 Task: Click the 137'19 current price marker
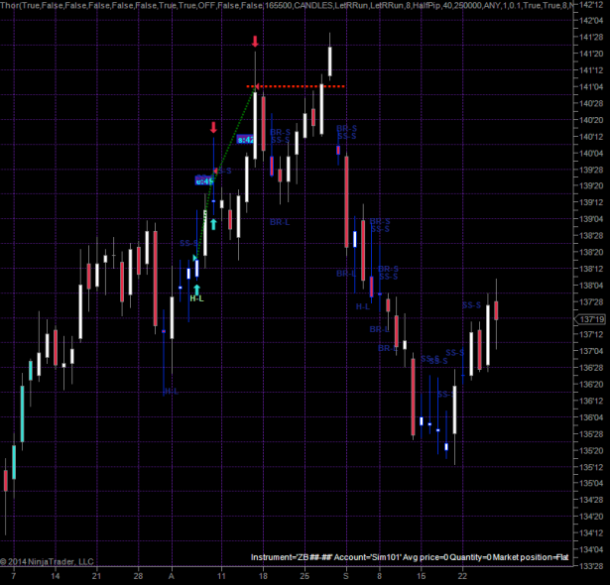pyautogui.click(x=590, y=319)
